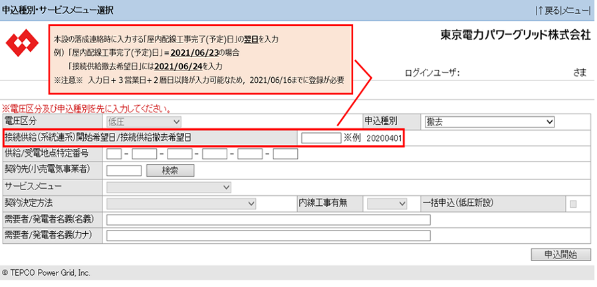Click the さま text beside the login user
The width and height of the screenshot is (597, 287).
point(580,73)
